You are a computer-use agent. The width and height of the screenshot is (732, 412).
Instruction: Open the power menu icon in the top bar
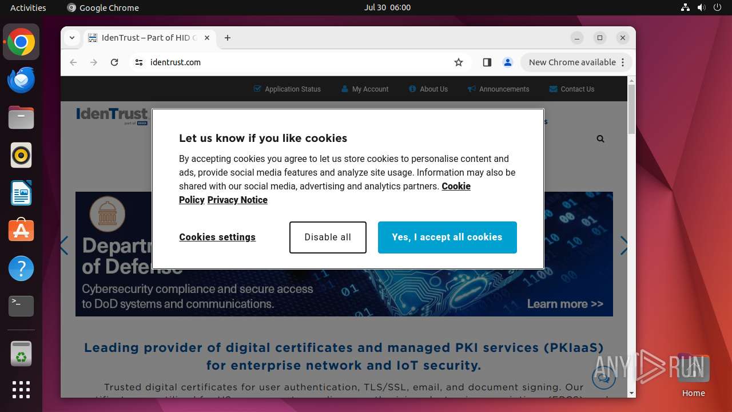click(718, 7)
